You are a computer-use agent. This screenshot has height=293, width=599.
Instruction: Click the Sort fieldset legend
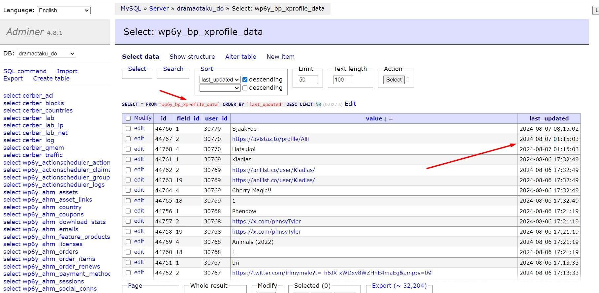coord(206,69)
